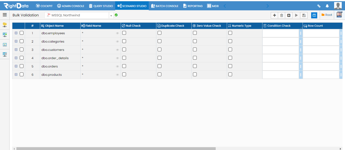Click the Object Name column header

point(60,26)
